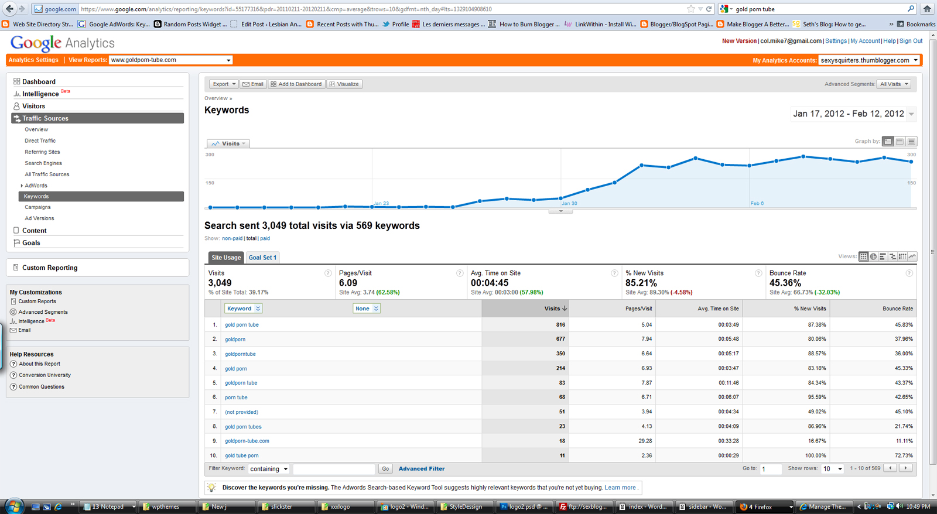This screenshot has width=937, height=514.
Task: Click the Go to page number field
Action: tap(771, 469)
